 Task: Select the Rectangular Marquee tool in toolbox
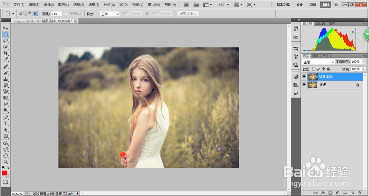pyautogui.click(x=6, y=34)
